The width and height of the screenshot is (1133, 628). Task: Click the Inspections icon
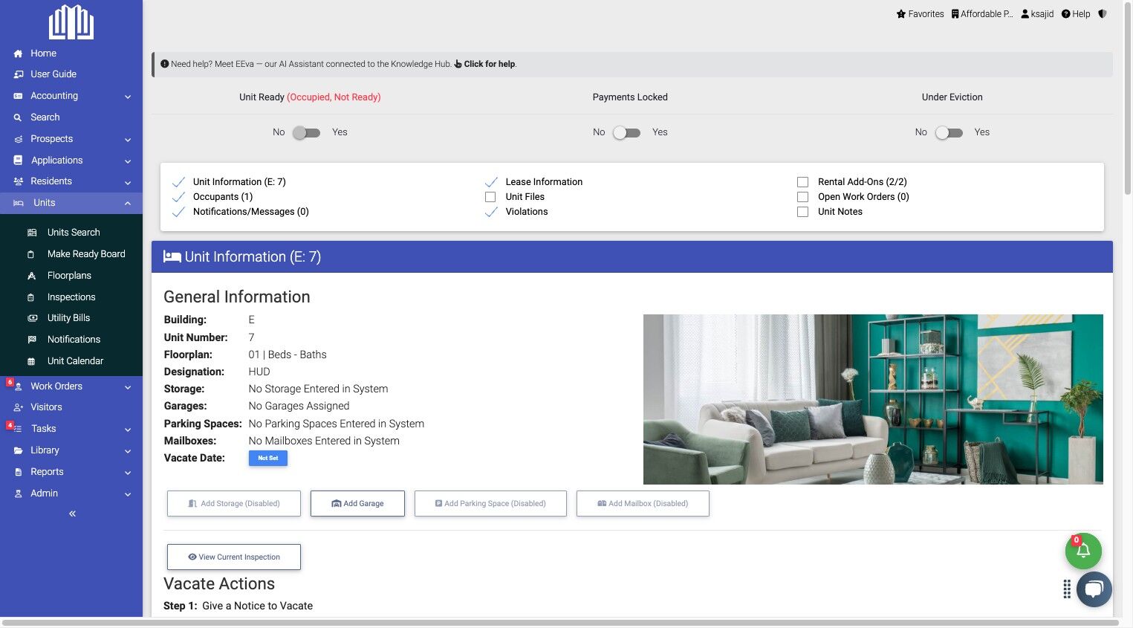pos(31,297)
